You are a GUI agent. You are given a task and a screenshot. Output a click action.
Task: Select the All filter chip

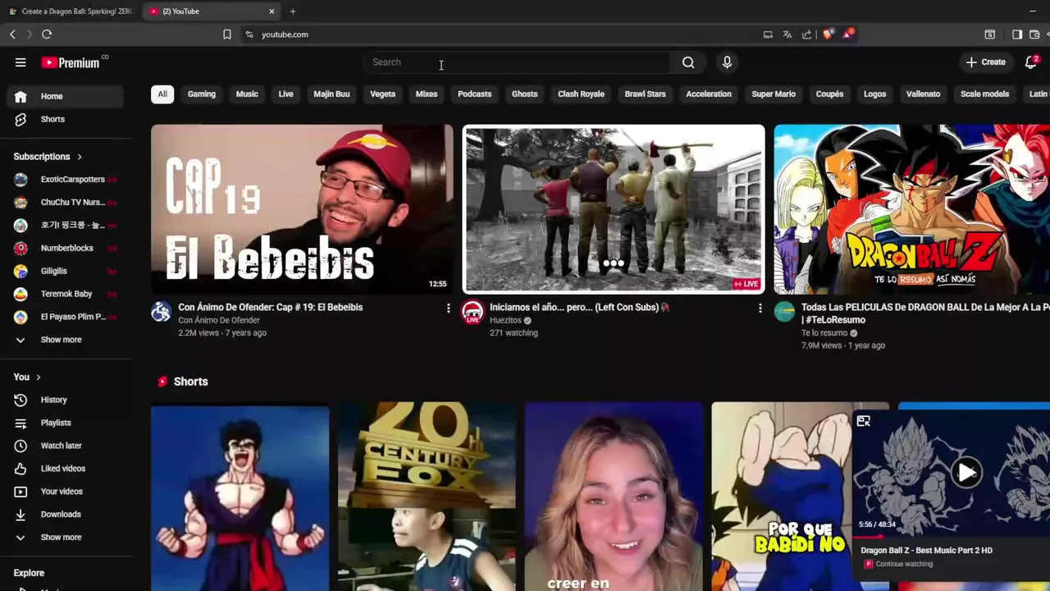tap(162, 94)
